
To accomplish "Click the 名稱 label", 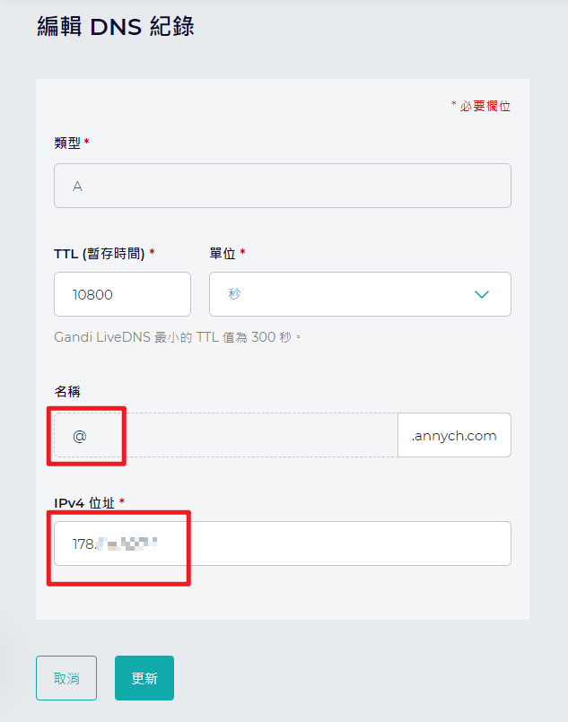I will tap(67, 391).
